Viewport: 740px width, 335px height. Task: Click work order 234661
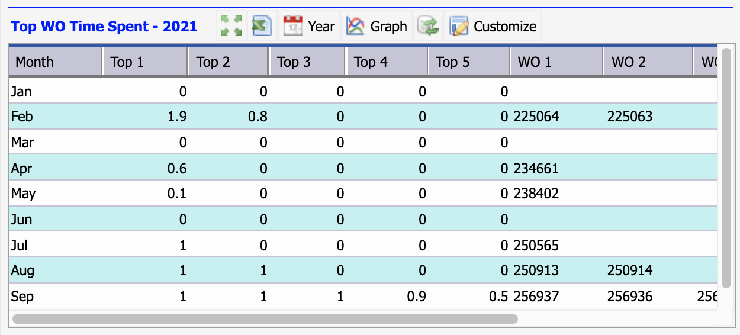coord(537,169)
